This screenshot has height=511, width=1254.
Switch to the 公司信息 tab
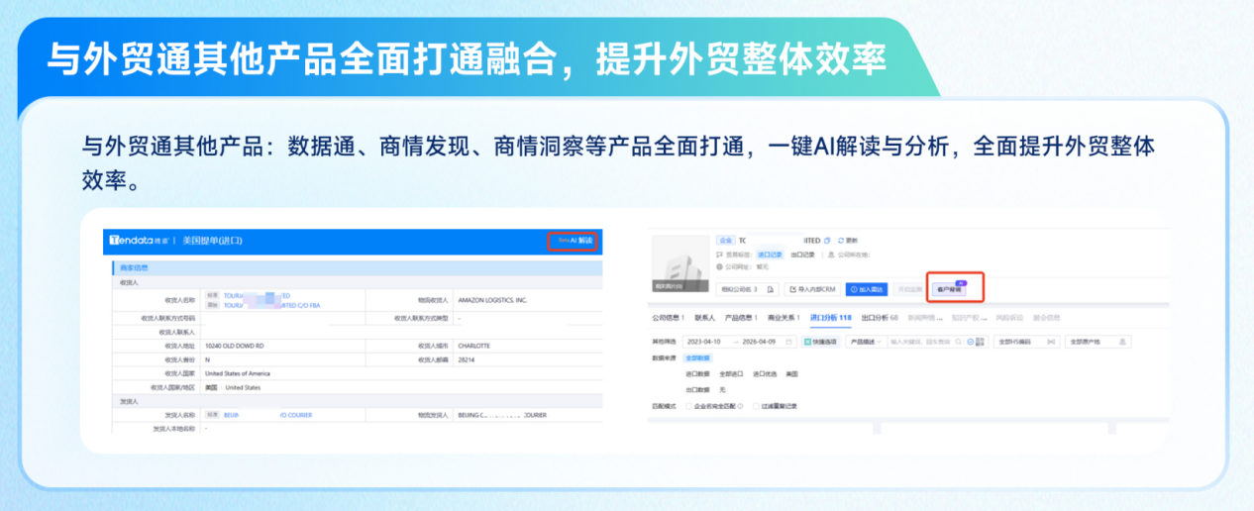click(668, 318)
